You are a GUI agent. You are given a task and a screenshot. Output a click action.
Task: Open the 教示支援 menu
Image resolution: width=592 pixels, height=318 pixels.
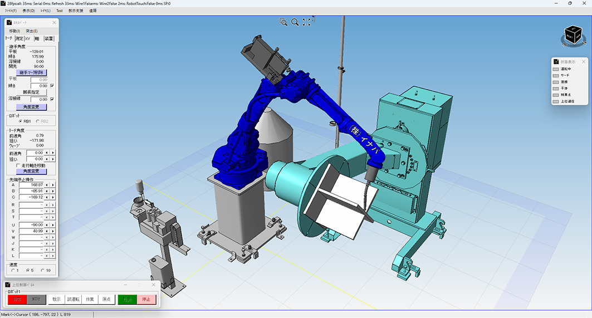(x=76, y=11)
